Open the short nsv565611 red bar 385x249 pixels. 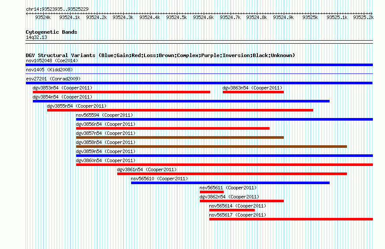click(x=212, y=192)
